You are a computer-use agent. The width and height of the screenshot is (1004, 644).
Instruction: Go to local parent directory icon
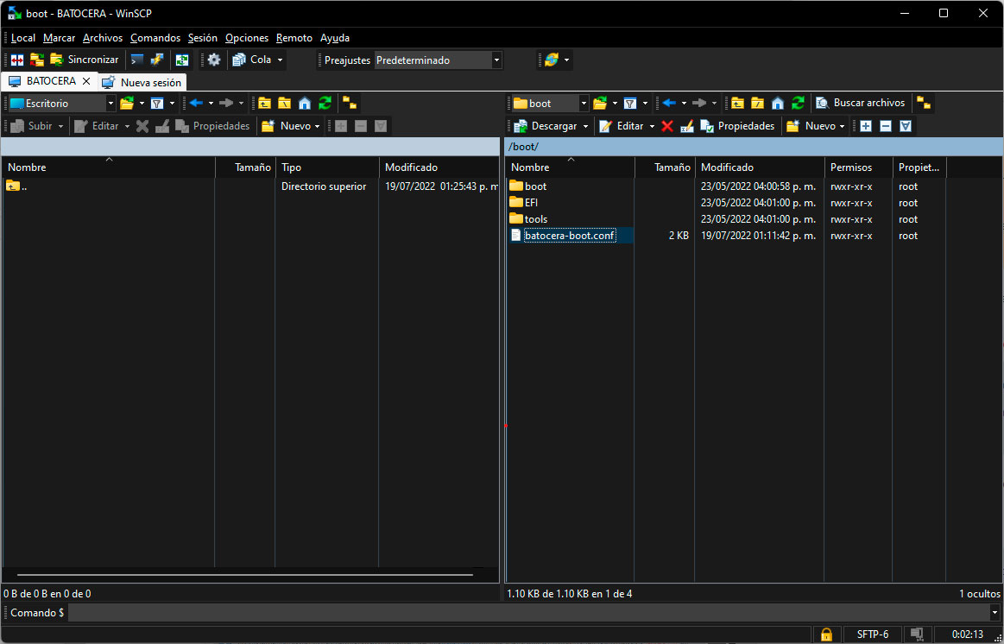click(x=264, y=103)
